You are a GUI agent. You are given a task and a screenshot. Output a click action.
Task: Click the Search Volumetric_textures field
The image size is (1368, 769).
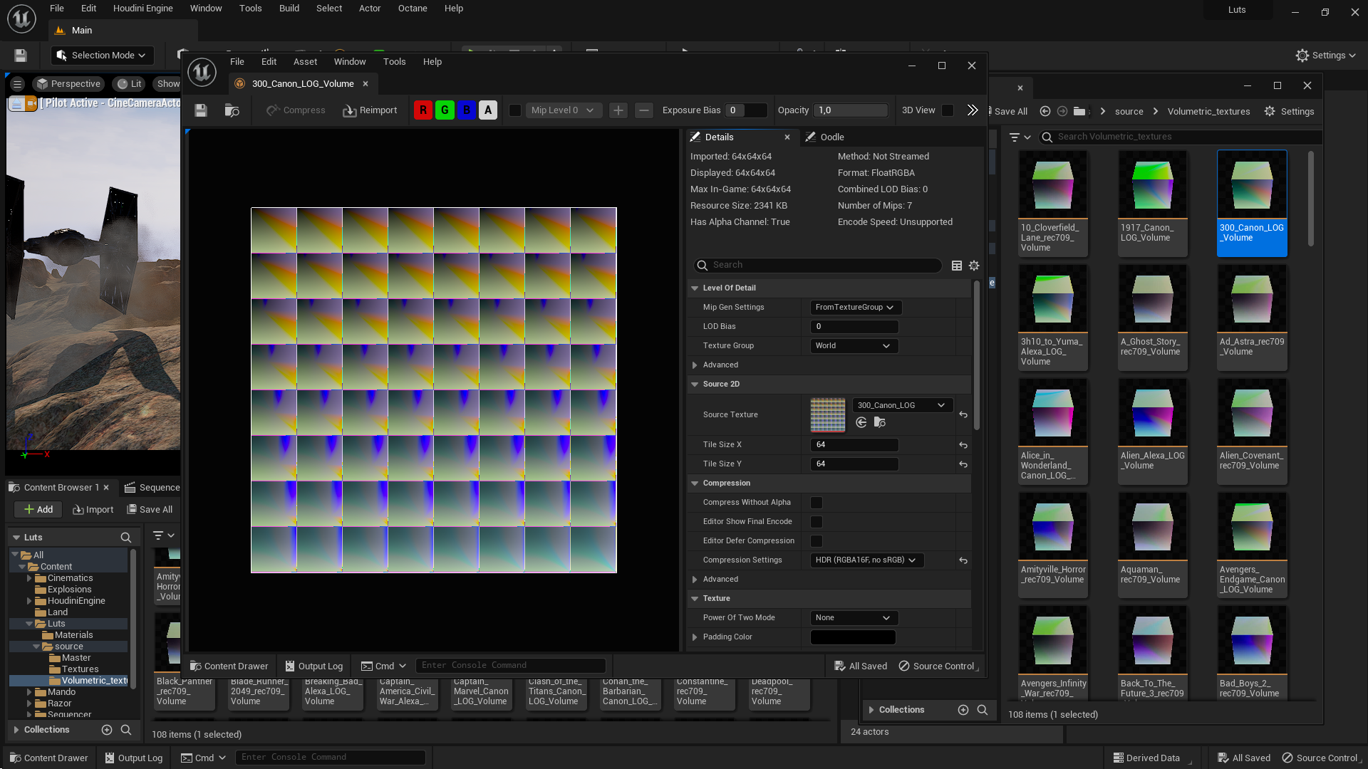[1179, 137]
